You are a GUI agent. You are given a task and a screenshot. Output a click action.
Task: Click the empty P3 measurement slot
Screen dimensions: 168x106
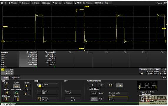pos(65,59)
